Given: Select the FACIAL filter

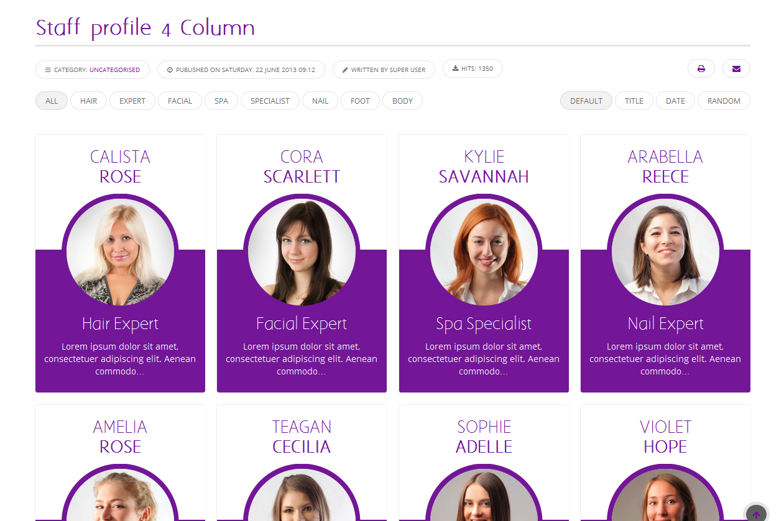Looking at the screenshot, I should [x=180, y=101].
